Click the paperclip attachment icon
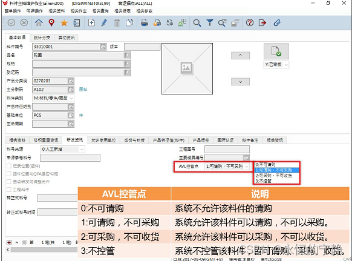The width and height of the screenshot is (352, 261). 277,22
